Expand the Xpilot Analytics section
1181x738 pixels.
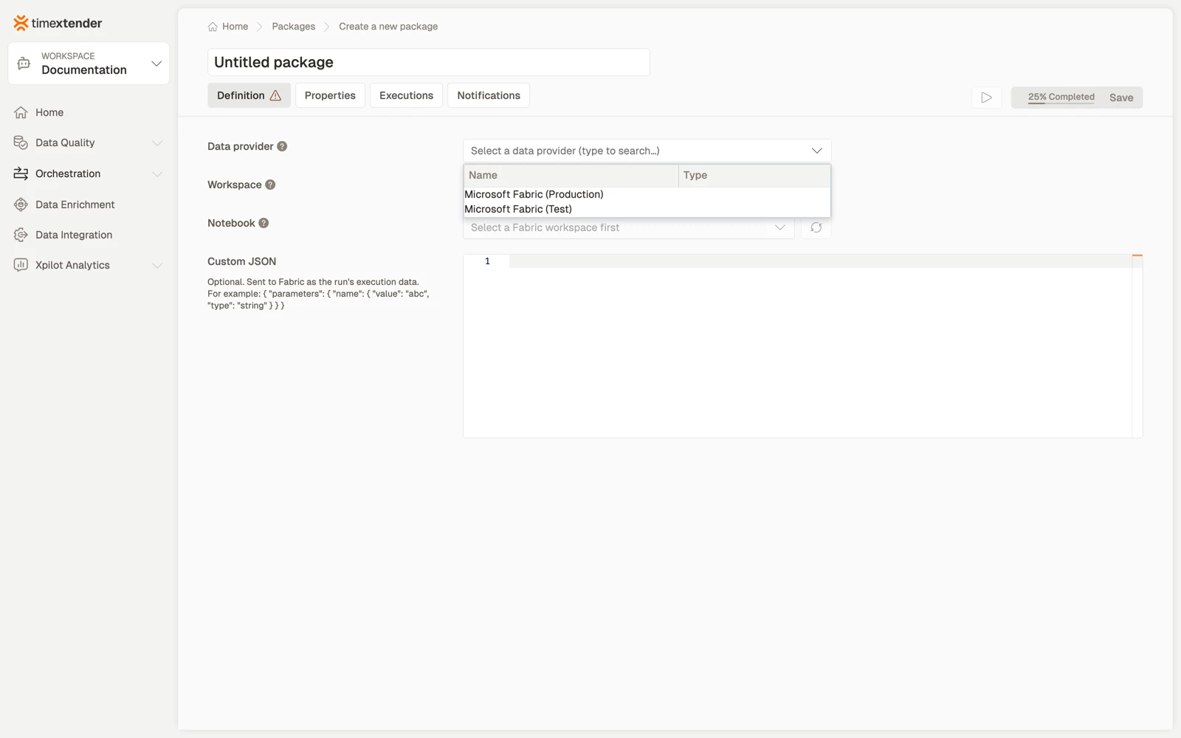click(89, 265)
